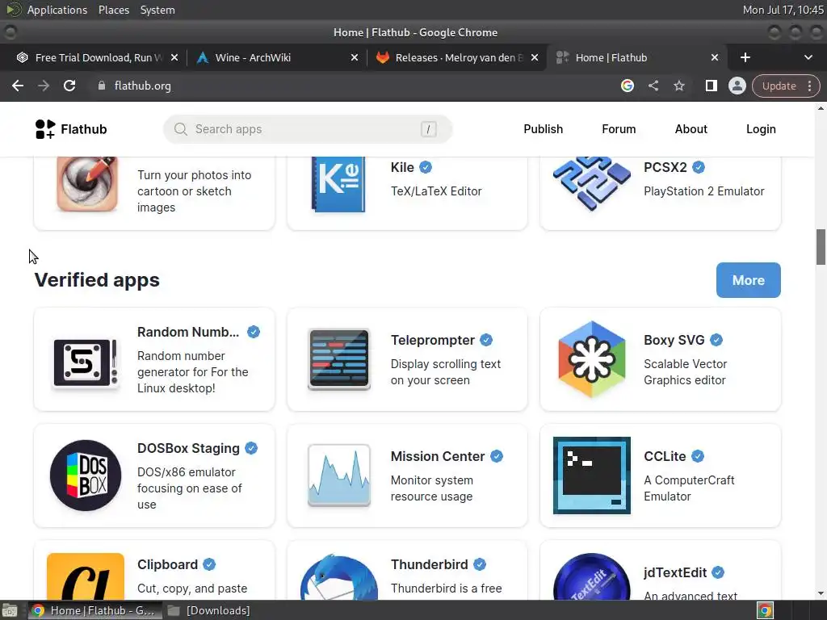The height and width of the screenshot is (620, 827).
Task: View site info via the lock icon
Action: tap(102, 86)
